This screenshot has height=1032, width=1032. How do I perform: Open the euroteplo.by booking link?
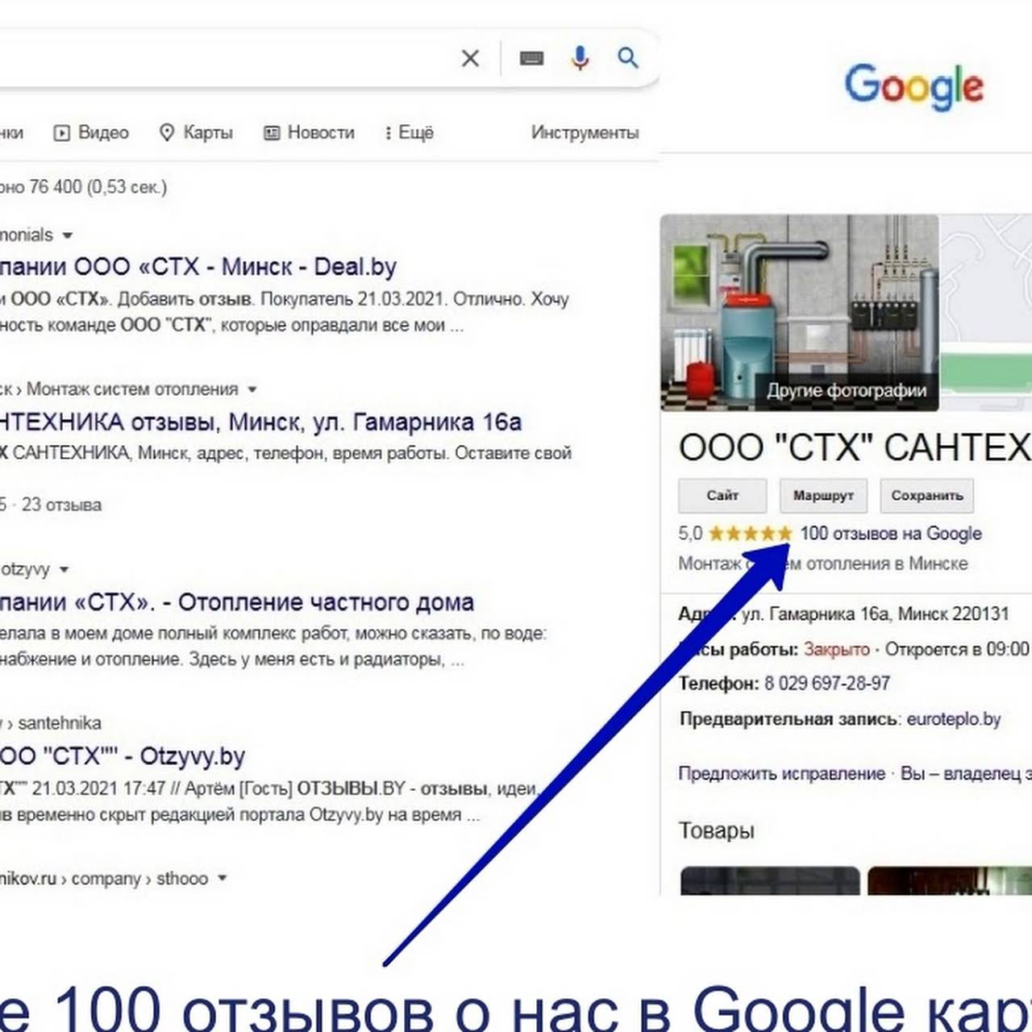(x=954, y=719)
